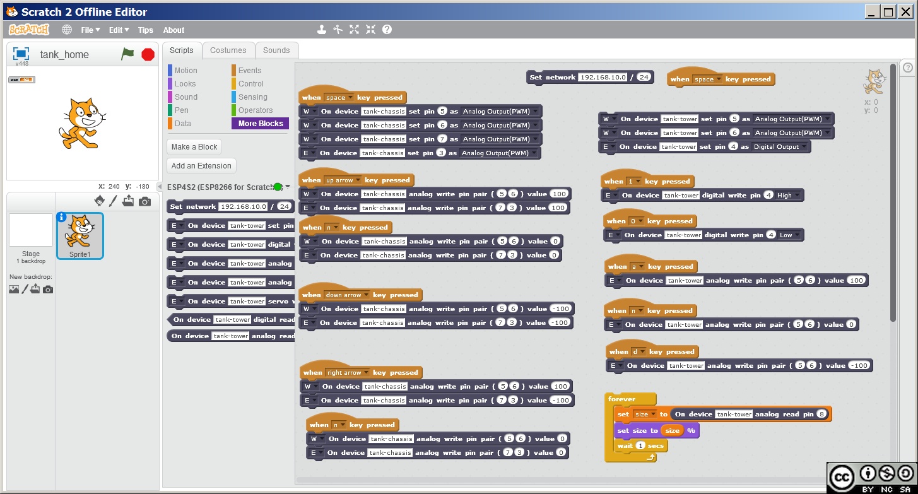Select the More Blocks category
This screenshot has height=494, width=918.
(261, 124)
